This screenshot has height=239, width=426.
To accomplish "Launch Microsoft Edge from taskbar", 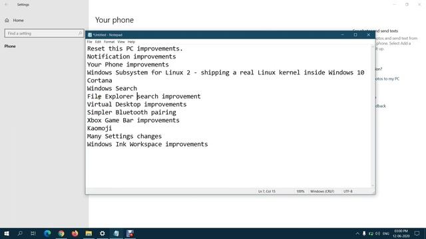I will (47, 233).
